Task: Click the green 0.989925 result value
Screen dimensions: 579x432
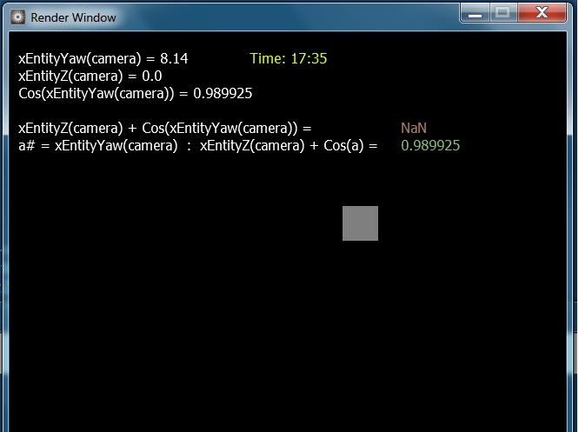Action: coord(430,146)
